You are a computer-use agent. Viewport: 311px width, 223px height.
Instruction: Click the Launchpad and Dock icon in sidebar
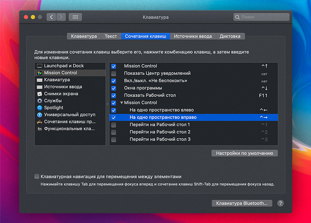tap(39, 66)
